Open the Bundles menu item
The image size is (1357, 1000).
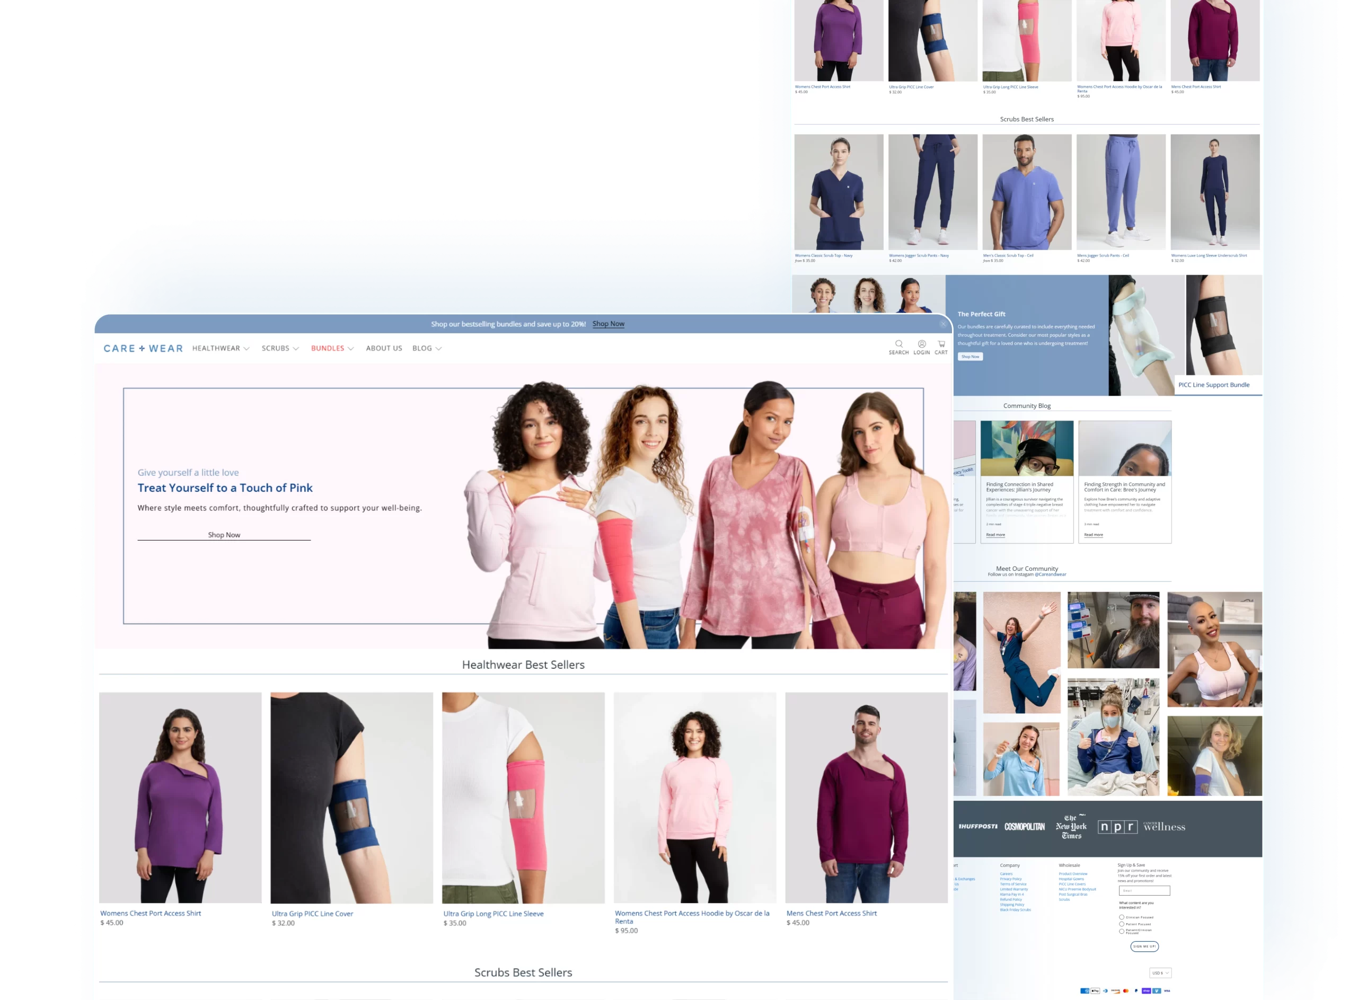click(332, 349)
